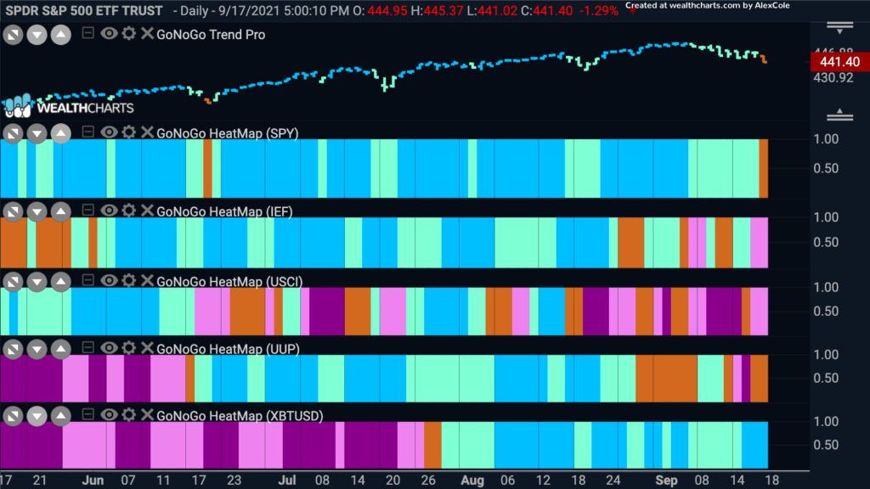Click the SPDR S&P 500 ETF TRUST title
The height and width of the screenshot is (489, 870).
tap(84, 10)
